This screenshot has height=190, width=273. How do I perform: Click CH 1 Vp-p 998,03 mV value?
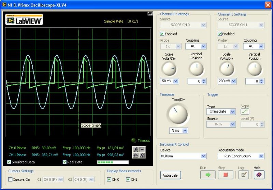click(x=115, y=155)
